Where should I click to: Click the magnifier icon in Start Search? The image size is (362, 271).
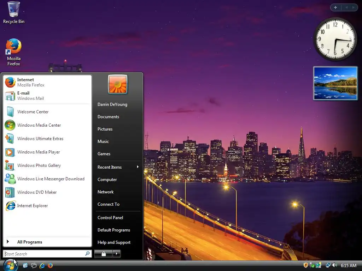[87, 254]
